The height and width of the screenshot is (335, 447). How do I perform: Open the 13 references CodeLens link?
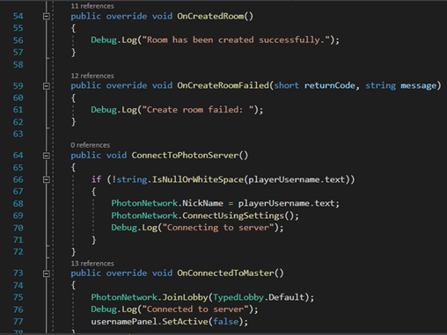[x=92, y=264]
